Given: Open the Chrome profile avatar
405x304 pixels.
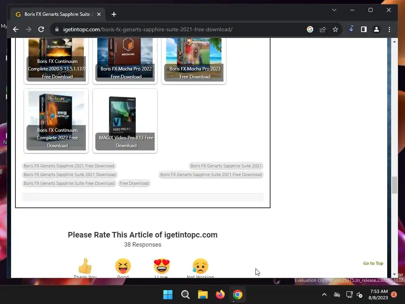Looking at the screenshot, I should coord(377,29).
